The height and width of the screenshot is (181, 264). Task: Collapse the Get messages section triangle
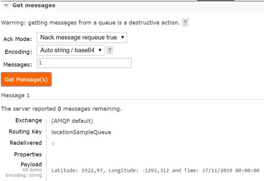pos(6,6)
